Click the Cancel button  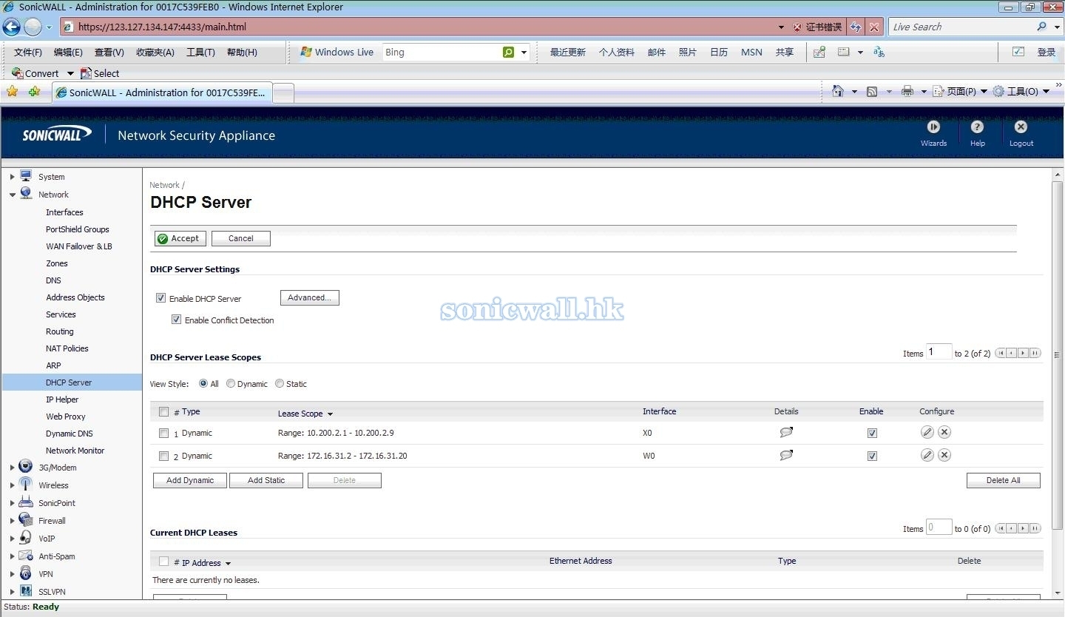(241, 238)
